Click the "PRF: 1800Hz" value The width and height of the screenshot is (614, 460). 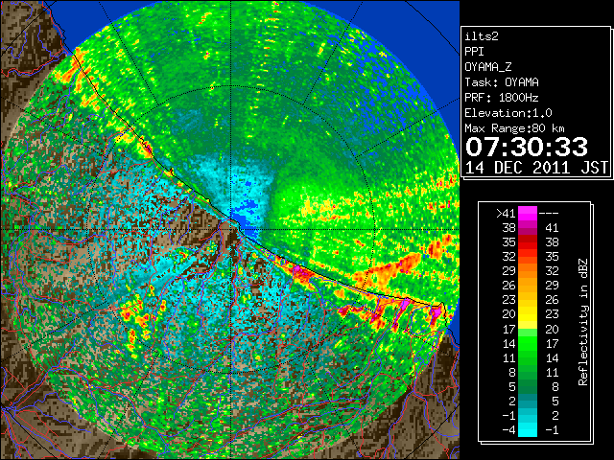[502, 98]
